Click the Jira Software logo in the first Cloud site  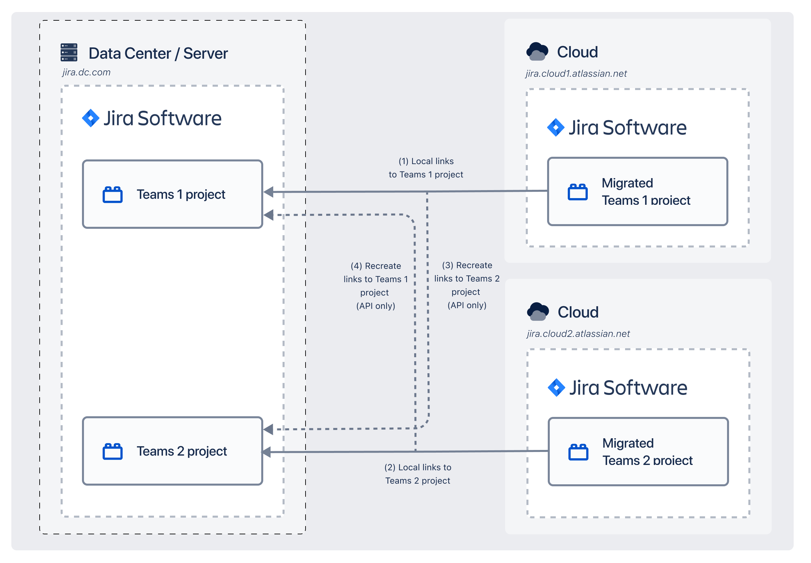(556, 127)
